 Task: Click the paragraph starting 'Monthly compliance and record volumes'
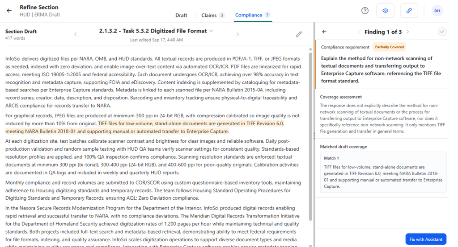pos(153,190)
